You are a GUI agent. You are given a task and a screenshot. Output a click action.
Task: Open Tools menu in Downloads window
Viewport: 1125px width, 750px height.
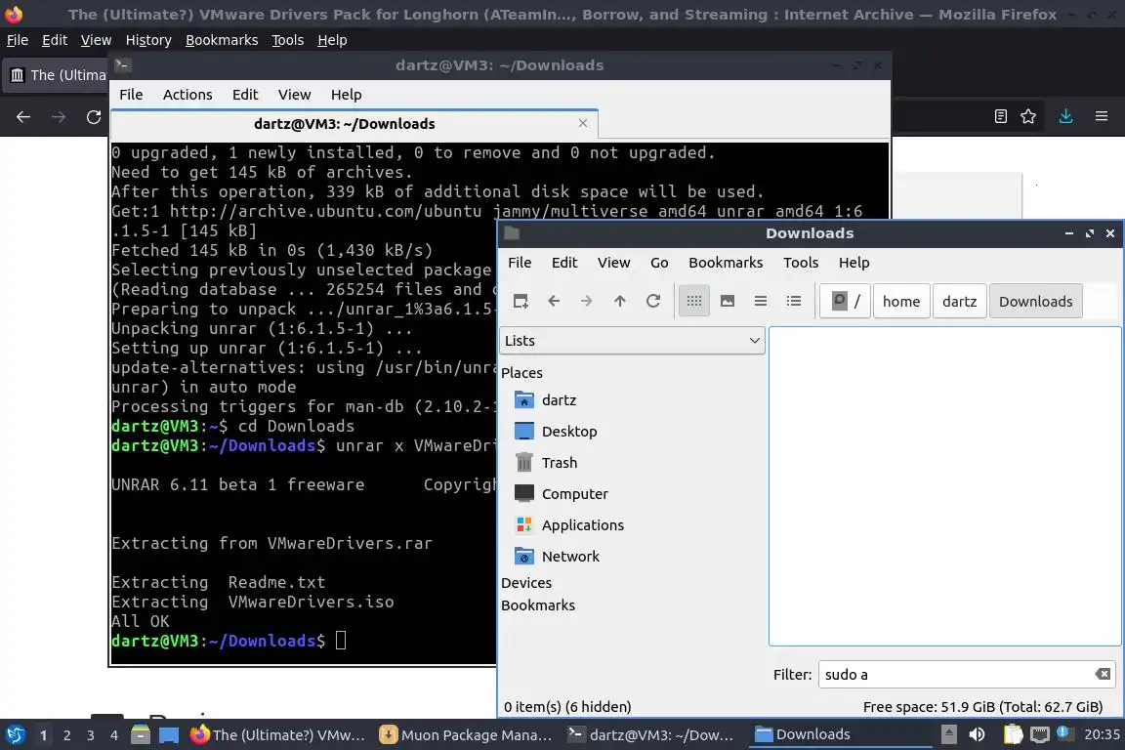tap(801, 263)
